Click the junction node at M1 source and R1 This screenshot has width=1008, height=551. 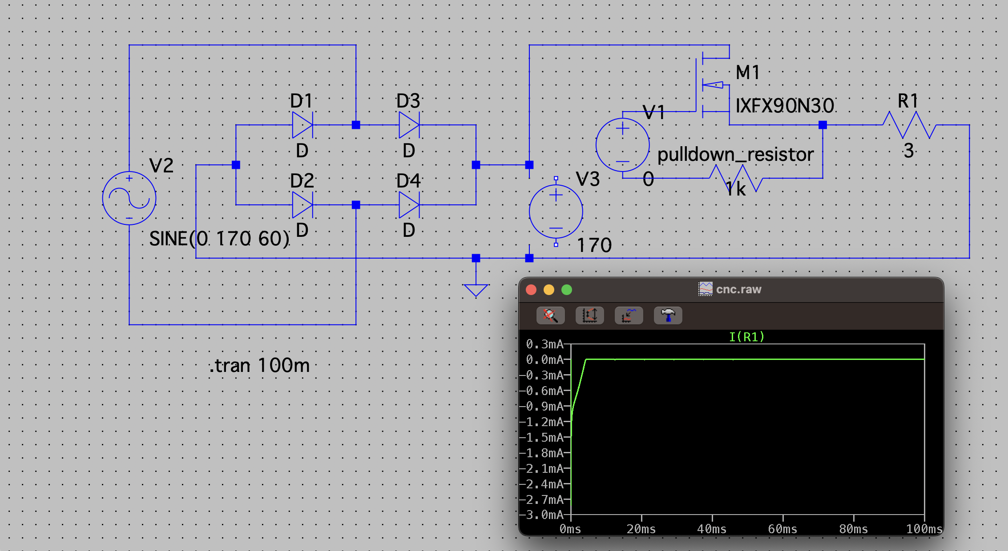tap(823, 125)
